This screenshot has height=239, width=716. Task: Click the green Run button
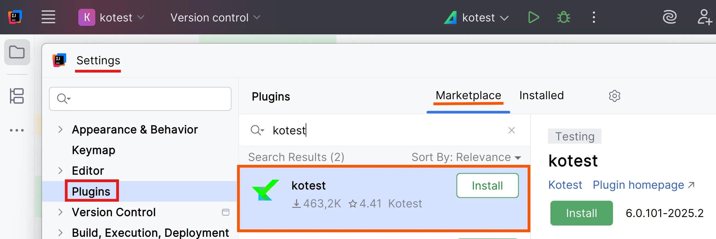click(533, 18)
